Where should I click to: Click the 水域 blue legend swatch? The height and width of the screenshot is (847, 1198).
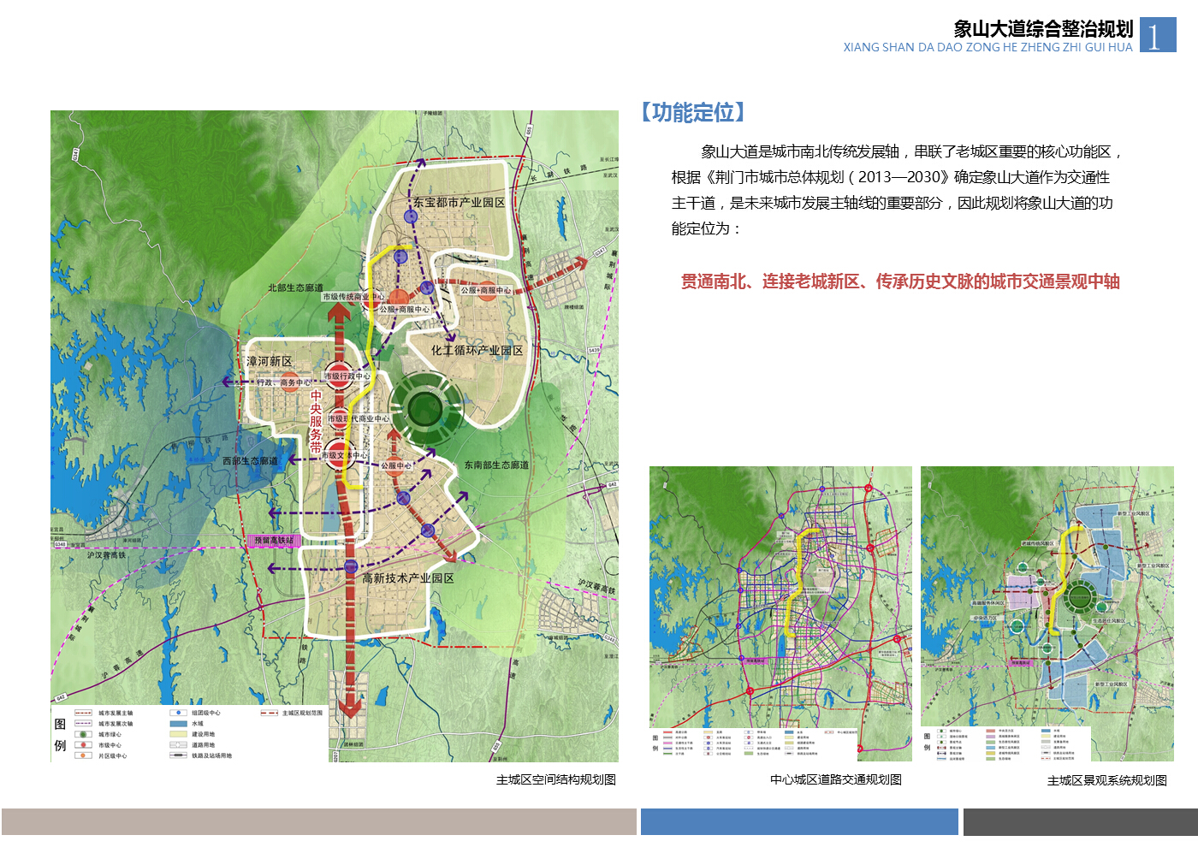178,724
